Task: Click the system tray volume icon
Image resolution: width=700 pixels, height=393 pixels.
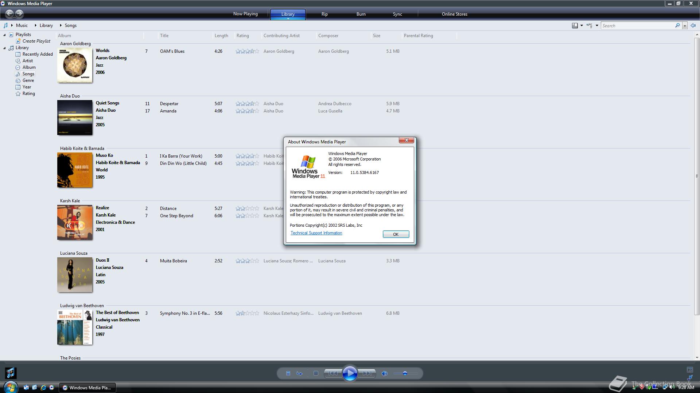Action: [x=672, y=387]
